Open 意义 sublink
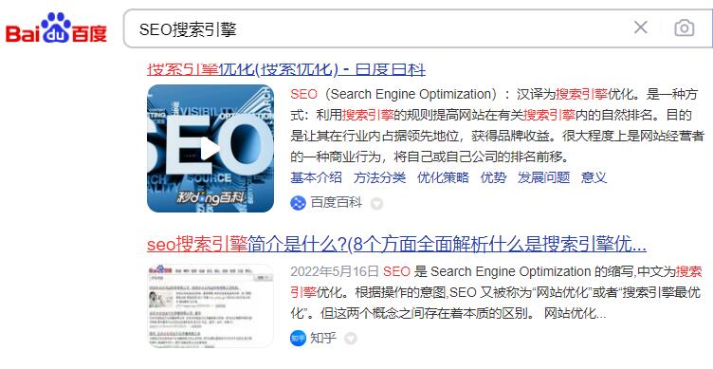 [594, 177]
